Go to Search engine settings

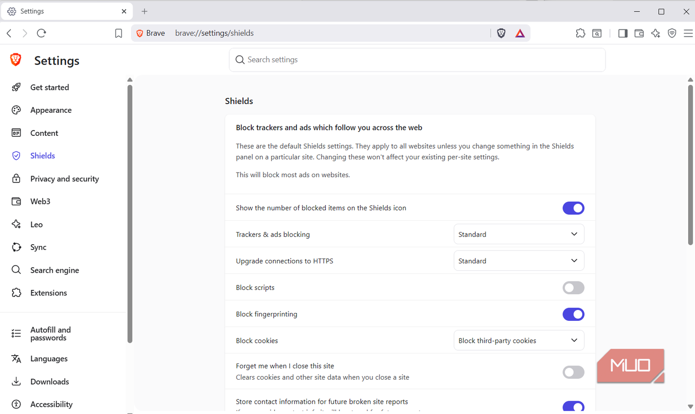(54, 270)
